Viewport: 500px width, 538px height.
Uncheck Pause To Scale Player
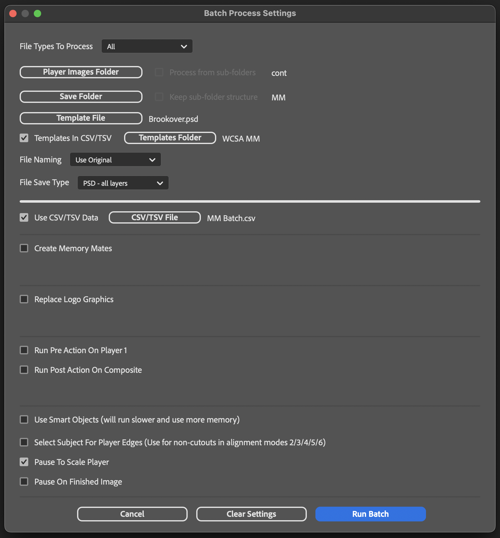[24, 462]
